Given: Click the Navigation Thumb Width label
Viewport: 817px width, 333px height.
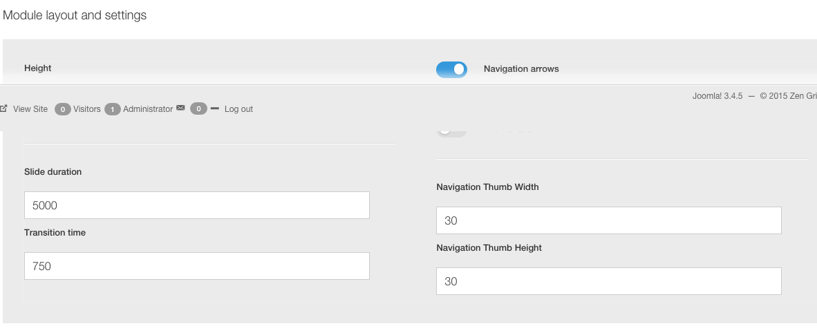Looking at the screenshot, I should click(488, 187).
